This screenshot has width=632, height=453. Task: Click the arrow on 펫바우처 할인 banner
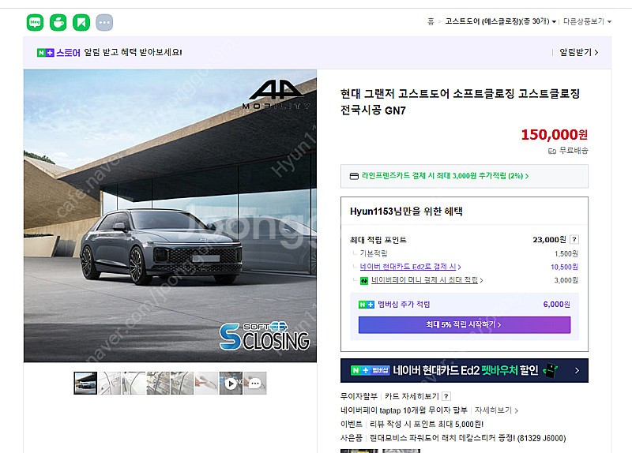point(577,370)
